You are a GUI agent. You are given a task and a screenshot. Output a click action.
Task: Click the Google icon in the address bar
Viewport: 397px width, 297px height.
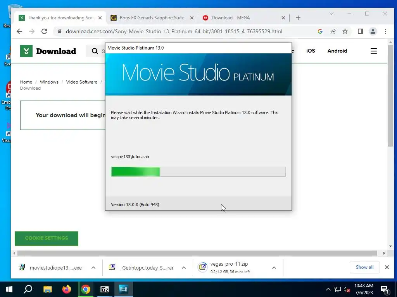320,31
